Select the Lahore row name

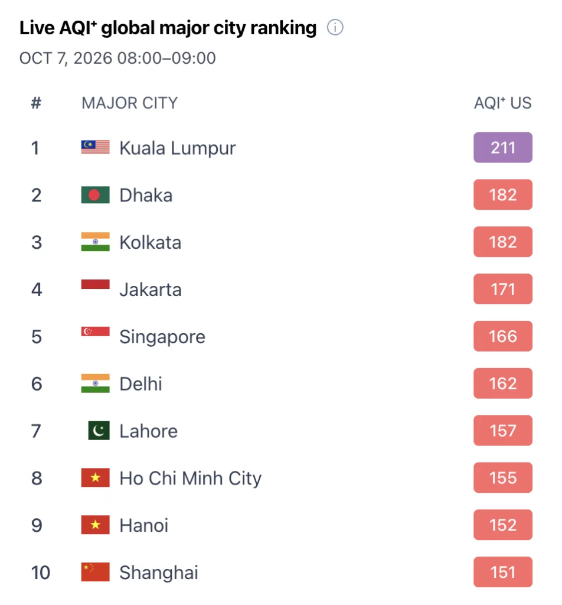(148, 431)
